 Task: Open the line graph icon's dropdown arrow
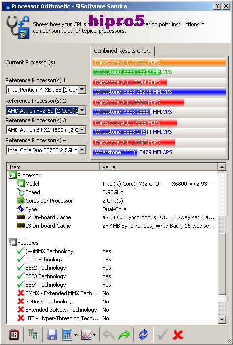point(94,335)
